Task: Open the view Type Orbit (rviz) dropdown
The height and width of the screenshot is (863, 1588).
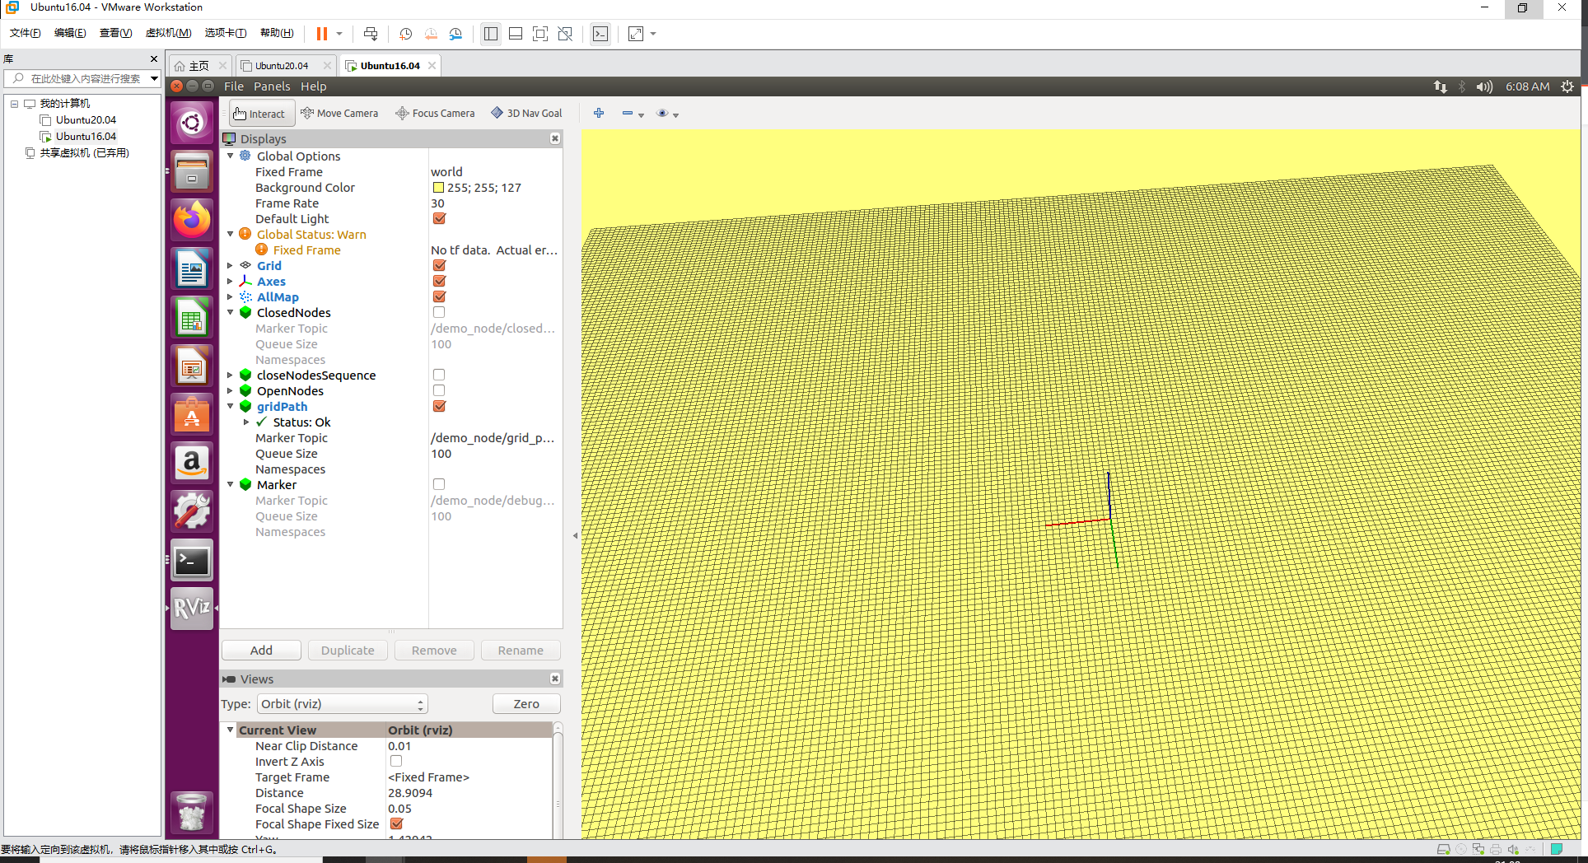Action: click(x=343, y=704)
